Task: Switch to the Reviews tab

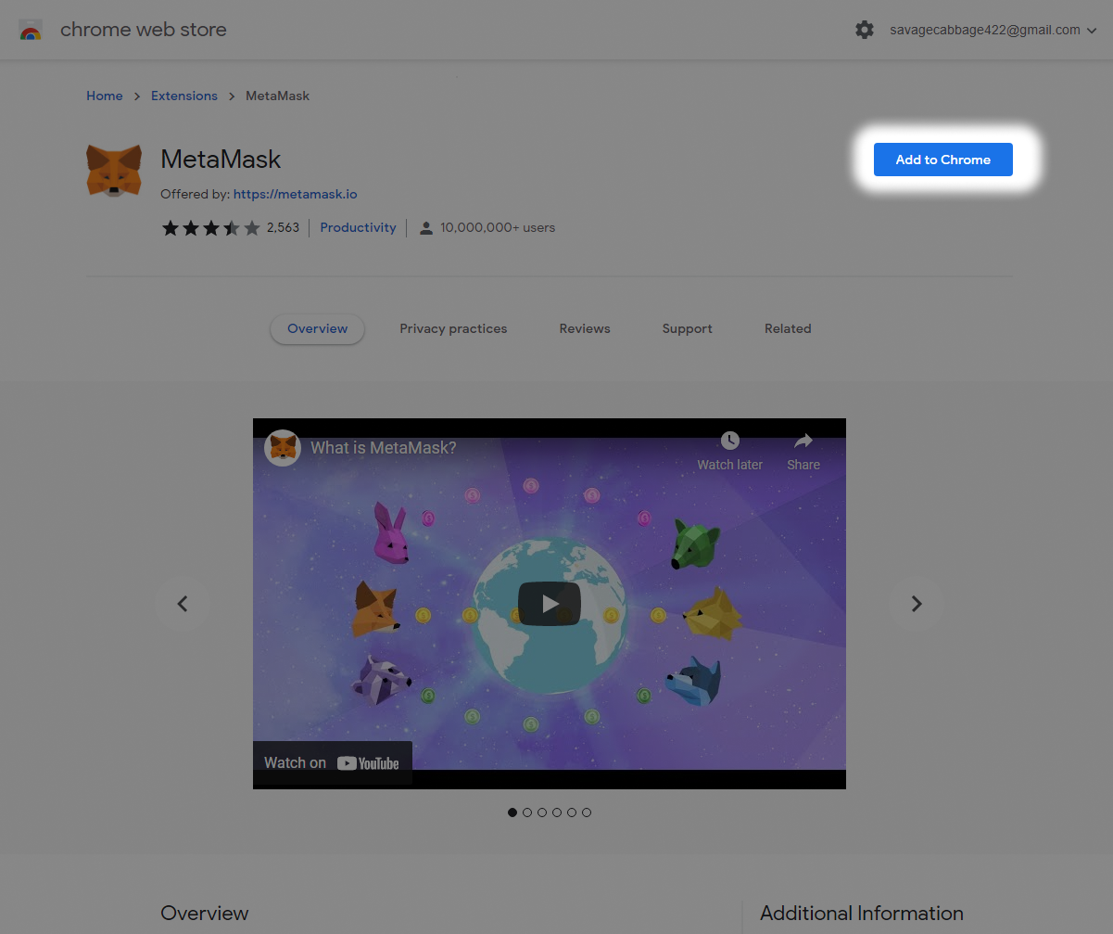Action: click(585, 328)
